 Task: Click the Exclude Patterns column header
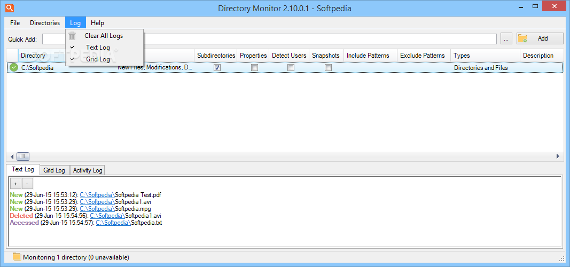tap(424, 56)
